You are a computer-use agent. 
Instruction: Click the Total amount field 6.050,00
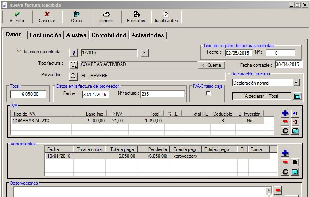pos(28,94)
